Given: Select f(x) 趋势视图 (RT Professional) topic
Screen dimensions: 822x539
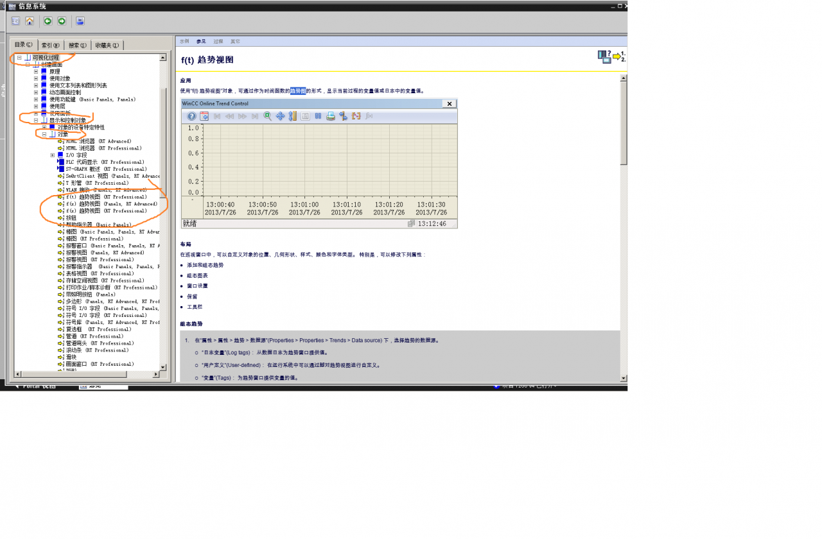Looking at the screenshot, I should click(x=106, y=211).
